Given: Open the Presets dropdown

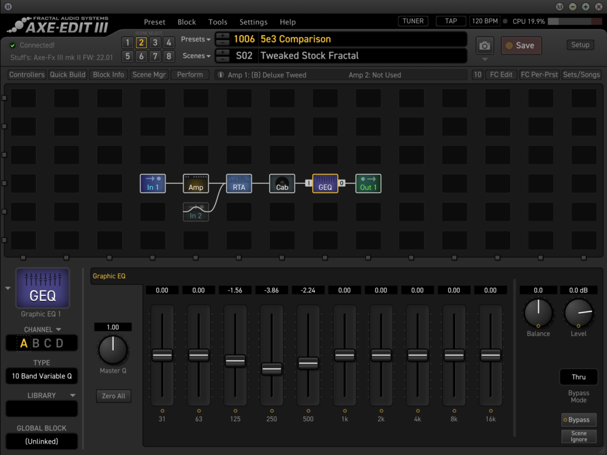Looking at the screenshot, I should 196,39.
